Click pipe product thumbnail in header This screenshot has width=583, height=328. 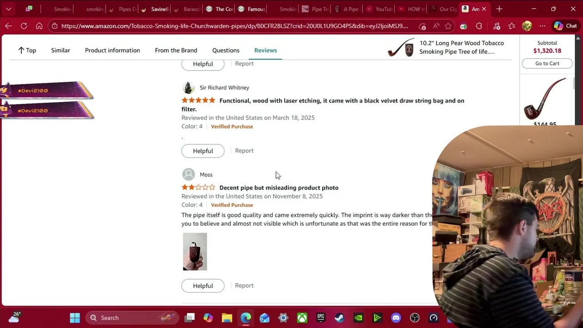click(401, 47)
